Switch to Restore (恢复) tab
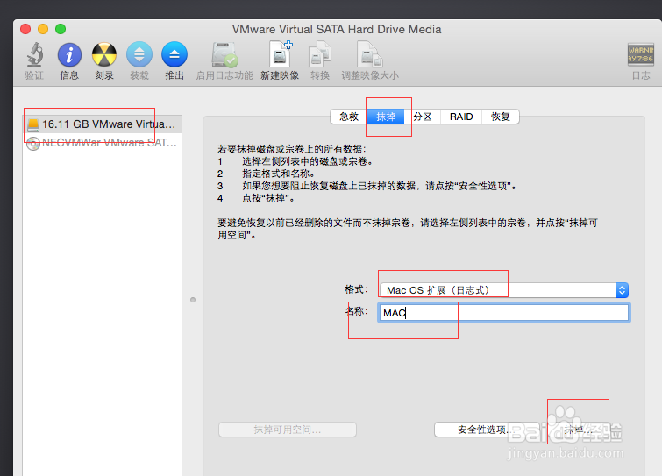The height and width of the screenshot is (476, 662). point(501,117)
